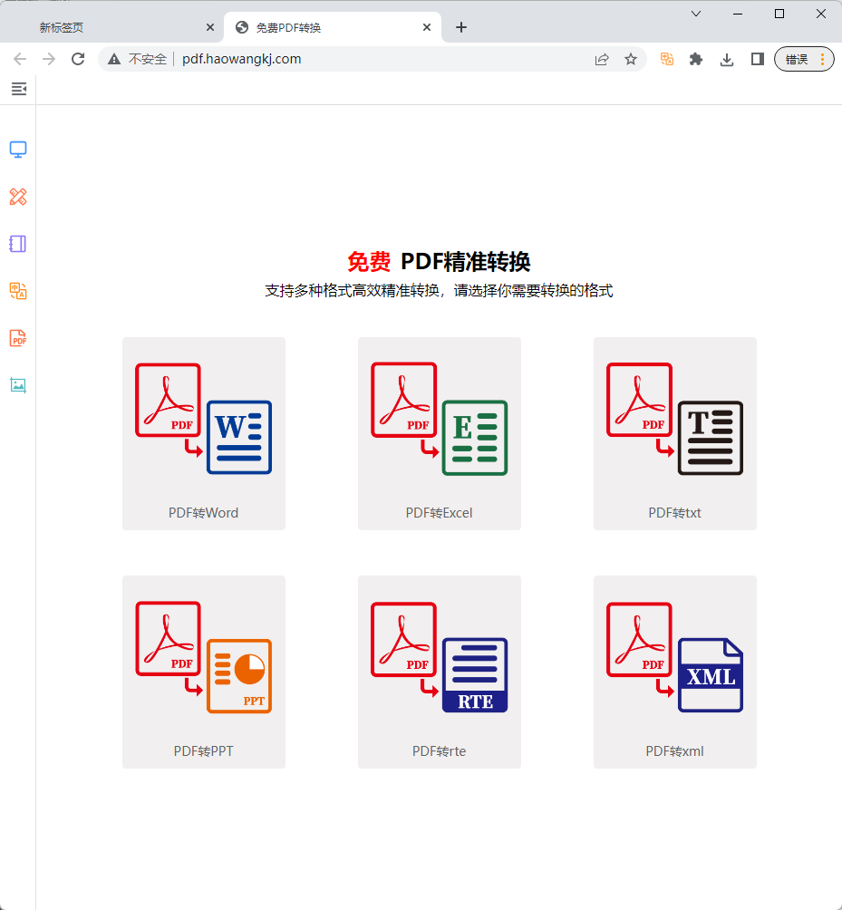Open the extensions puzzle icon
842x910 pixels.
tap(696, 59)
